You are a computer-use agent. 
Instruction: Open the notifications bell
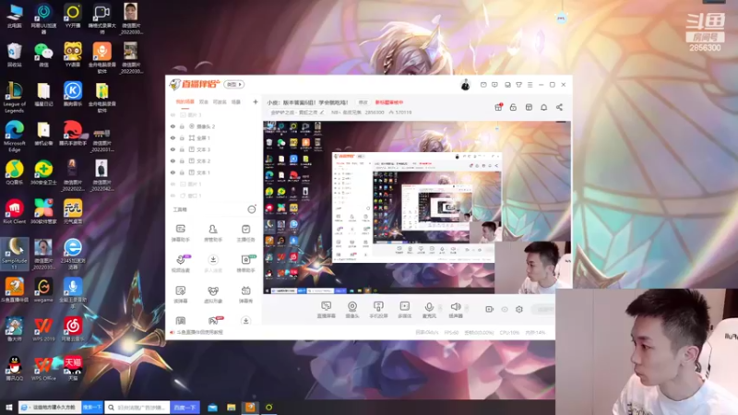tap(543, 107)
